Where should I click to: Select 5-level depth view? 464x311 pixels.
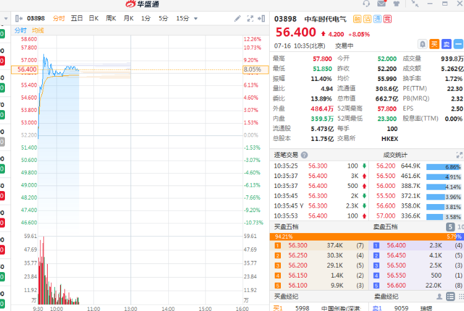[450, 227]
